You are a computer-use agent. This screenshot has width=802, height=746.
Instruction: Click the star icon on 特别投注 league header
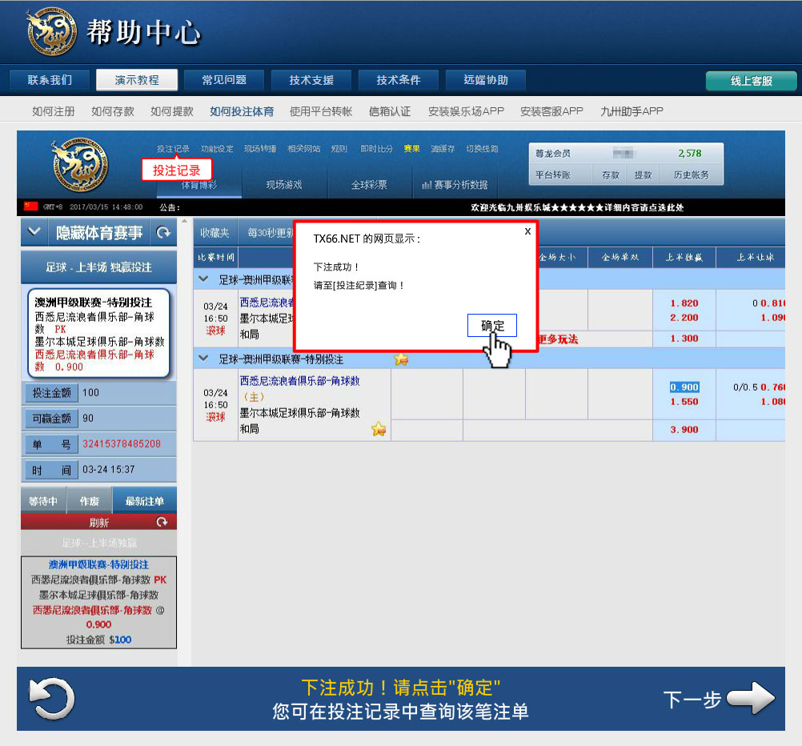click(x=401, y=359)
